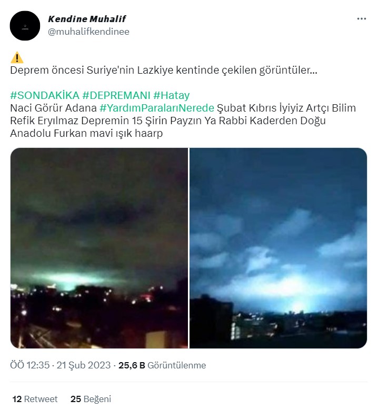Screen dimensions: 378x410
Task: Open the three-dot more options menu
Action: (361, 19)
